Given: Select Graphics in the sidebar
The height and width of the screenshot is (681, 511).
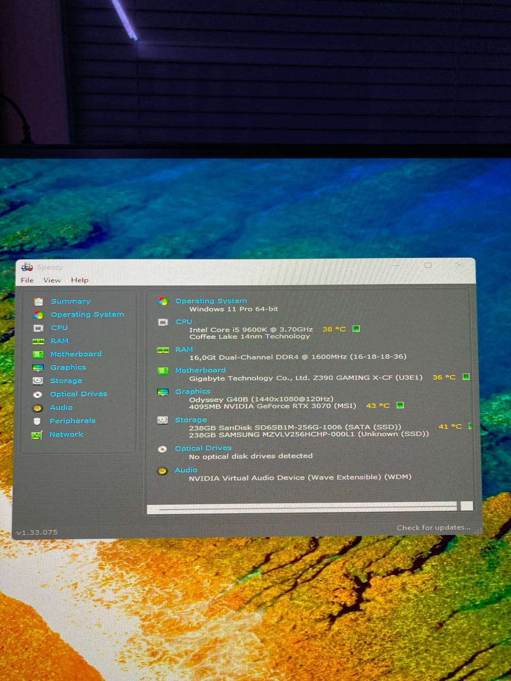Looking at the screenshot, I should point(68,367).
